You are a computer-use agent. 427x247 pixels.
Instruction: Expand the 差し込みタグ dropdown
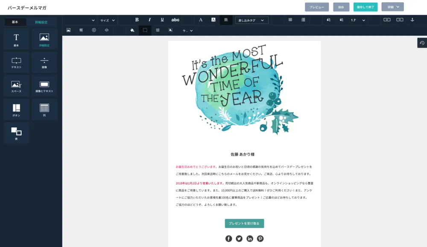pyautogui.click(x=252, y=20)
